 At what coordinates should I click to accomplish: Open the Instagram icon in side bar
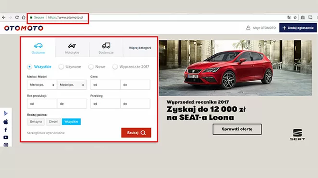coord(6,145)
